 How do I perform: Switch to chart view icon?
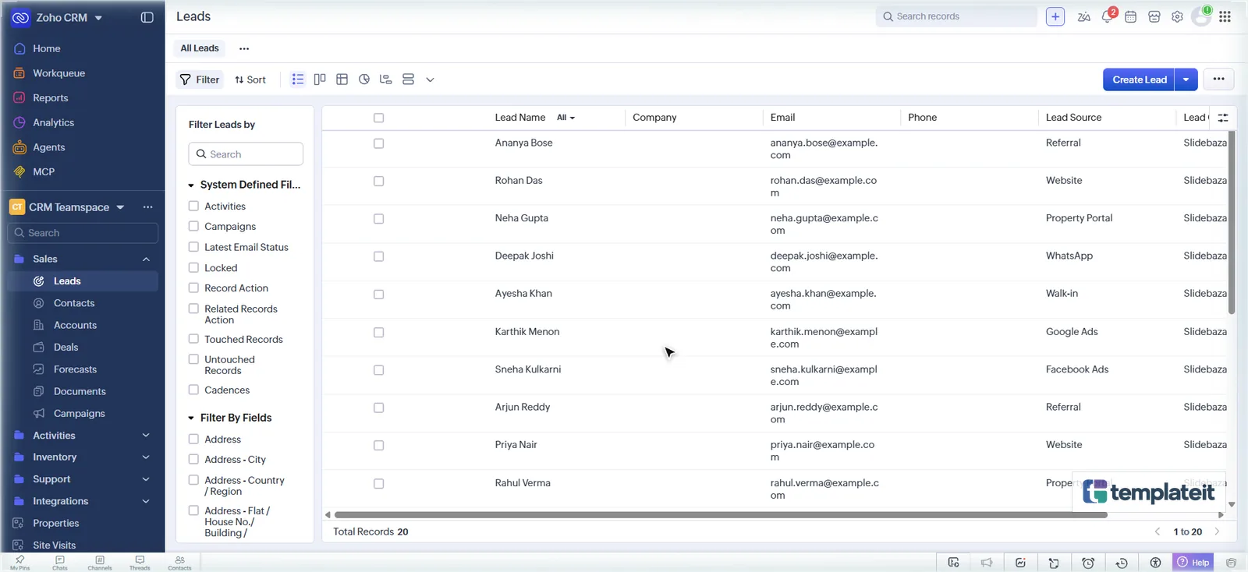tap(364, 79)
